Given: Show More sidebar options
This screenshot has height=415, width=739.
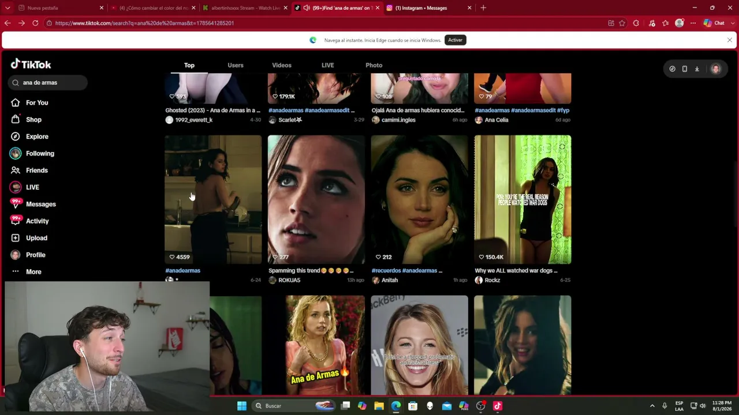Looking at the screenshot, I should pyautogui.click(x=26, y=271).
